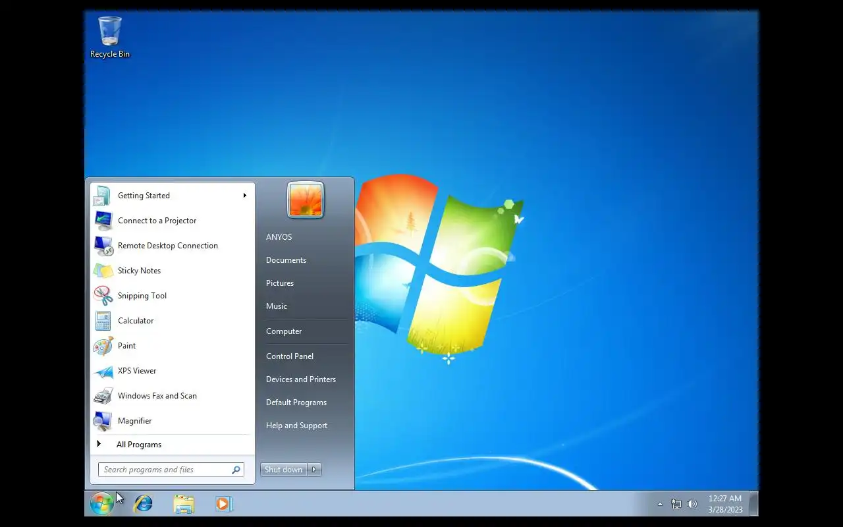
Task: Open Computer from the Start menu
Action: (284, 331)
